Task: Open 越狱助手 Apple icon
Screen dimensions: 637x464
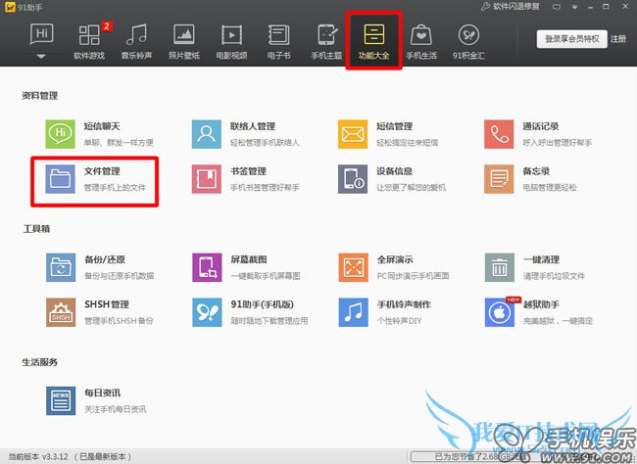Action: click(x=500, y=312)
